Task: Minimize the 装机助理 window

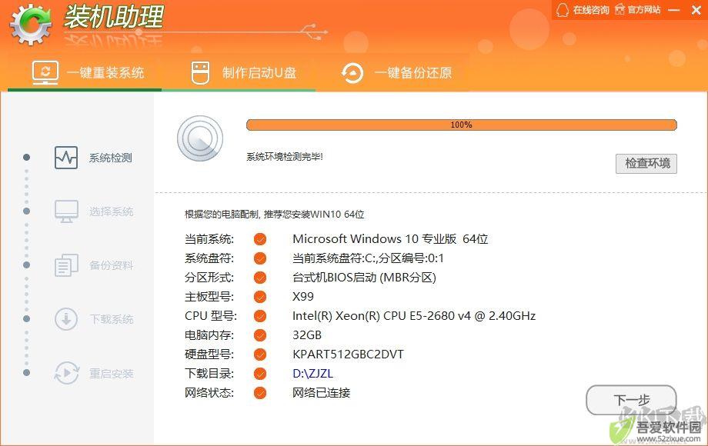Action: (673, 10)
